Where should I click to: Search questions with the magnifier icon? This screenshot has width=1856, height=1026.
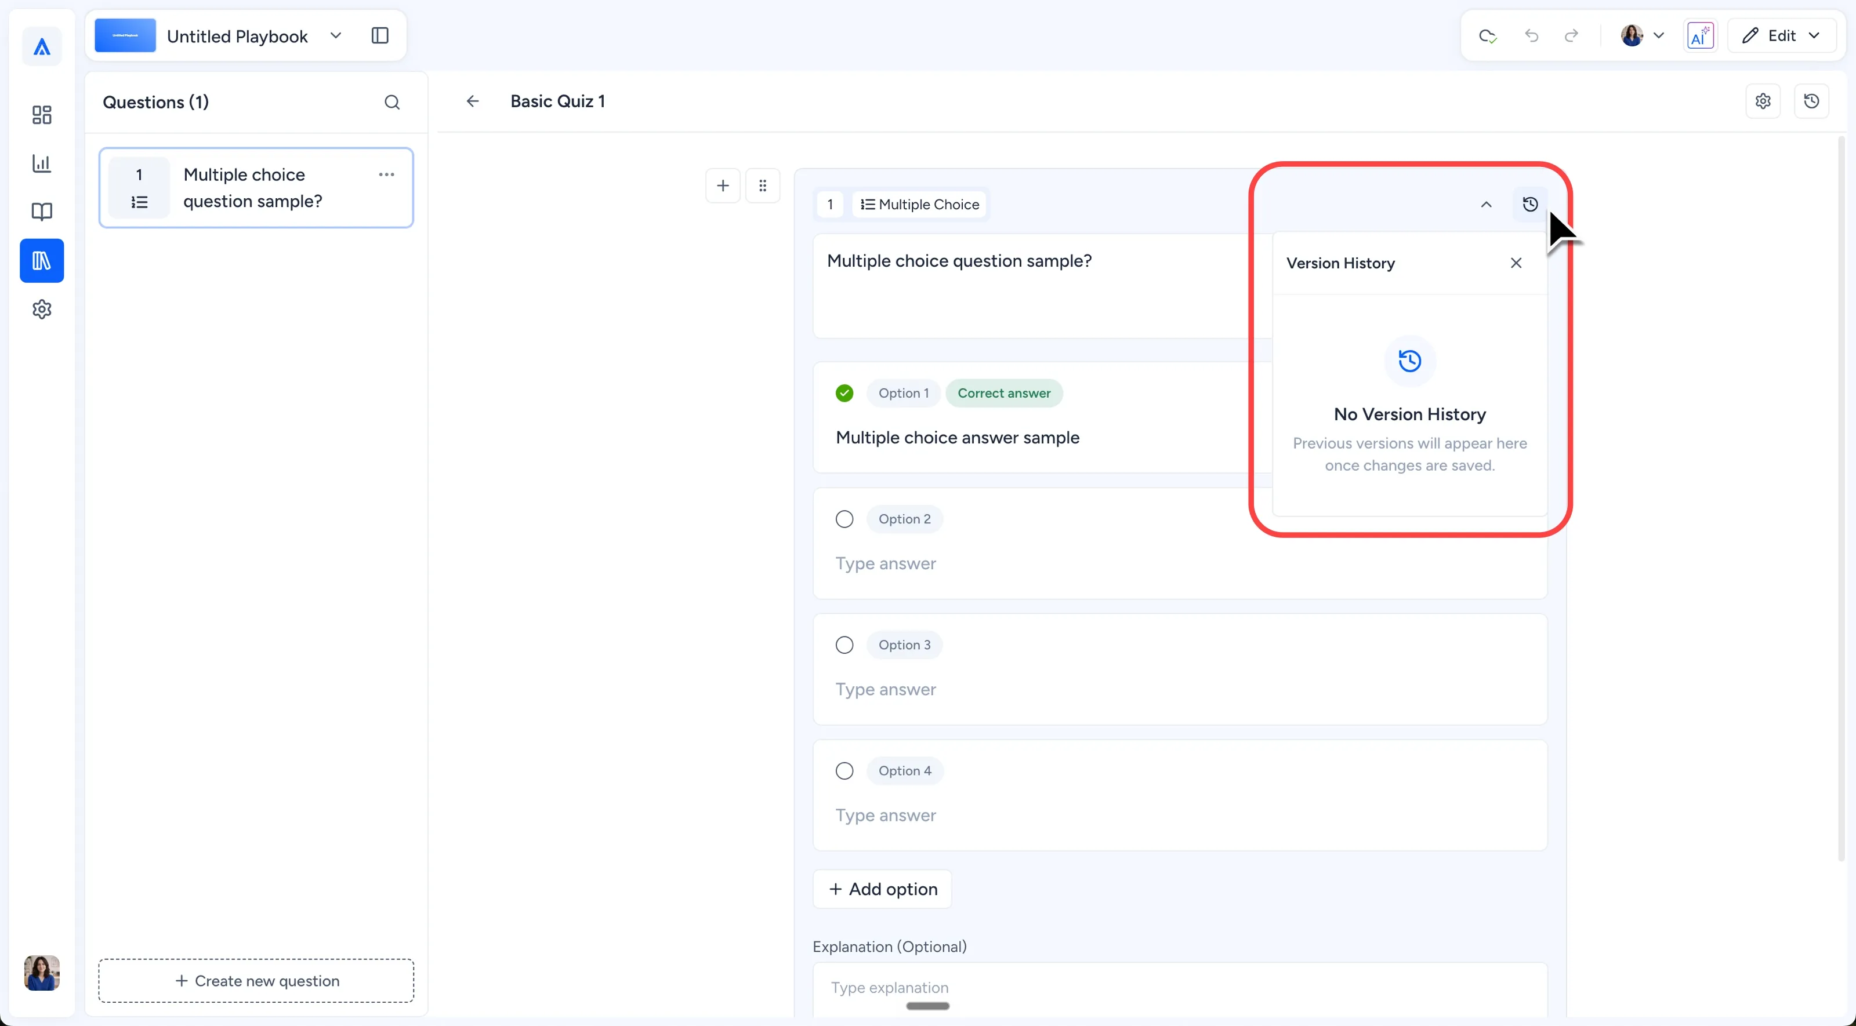[x=392, y=102]
